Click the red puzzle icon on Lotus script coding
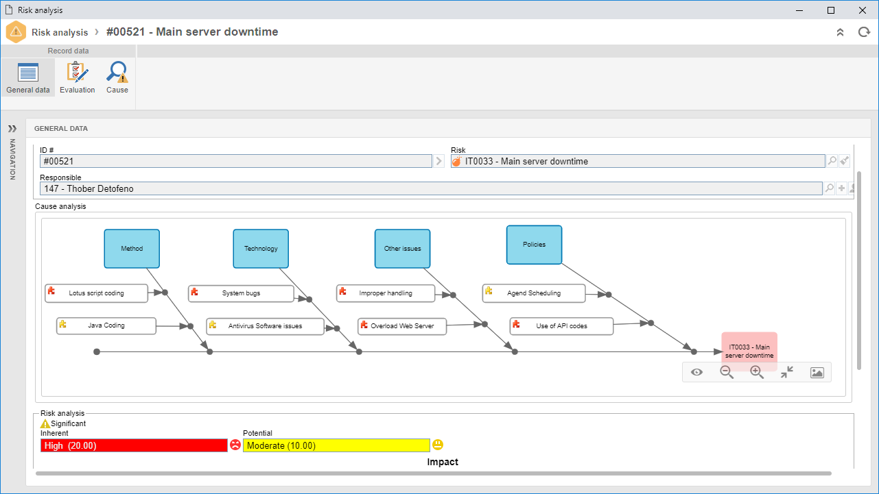 [x=51, y=291]
